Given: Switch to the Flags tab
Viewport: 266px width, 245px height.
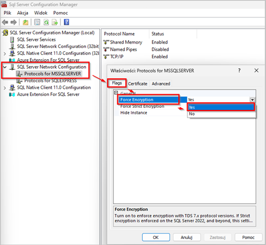Looking at the screenshot, I should (117, 83).
